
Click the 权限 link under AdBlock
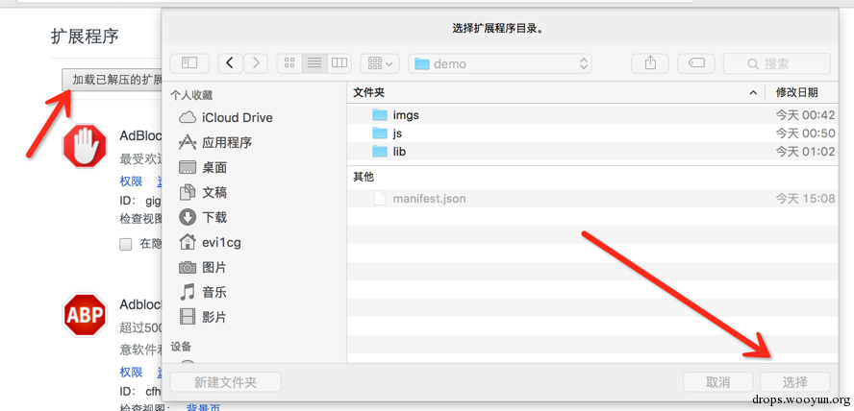(x=131, y=181)
